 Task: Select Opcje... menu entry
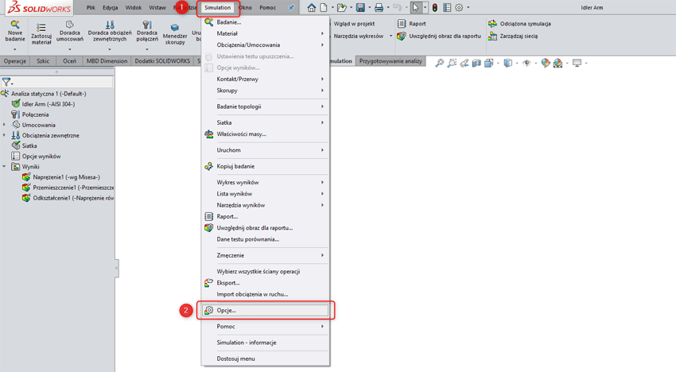(265, 310)
